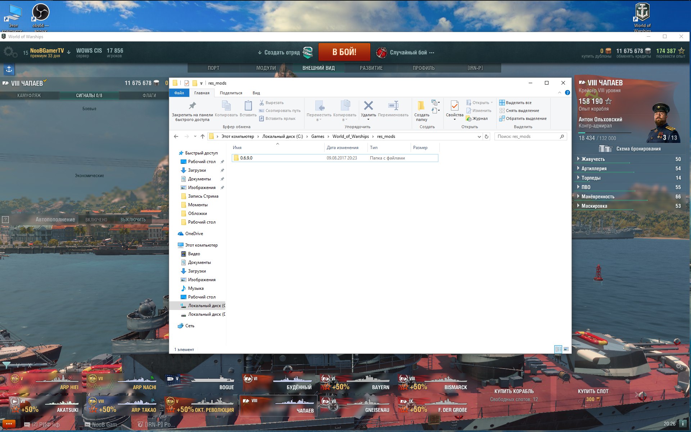Open game settings gear icon
This screenshot has height=432, width=691.
pyautogui.click(x=10, y=52)
